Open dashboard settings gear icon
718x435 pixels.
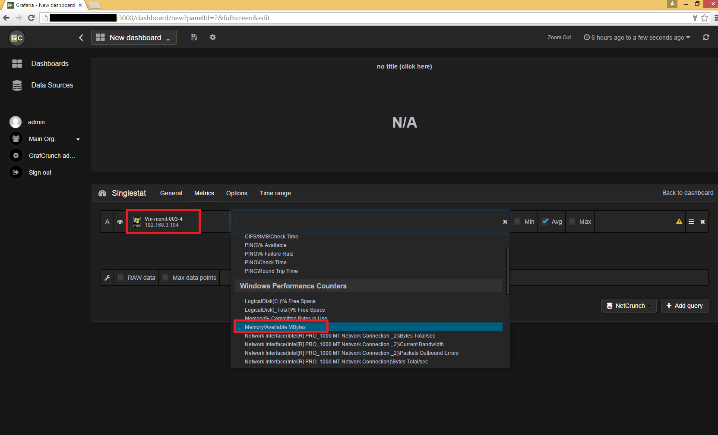(213, 38)
